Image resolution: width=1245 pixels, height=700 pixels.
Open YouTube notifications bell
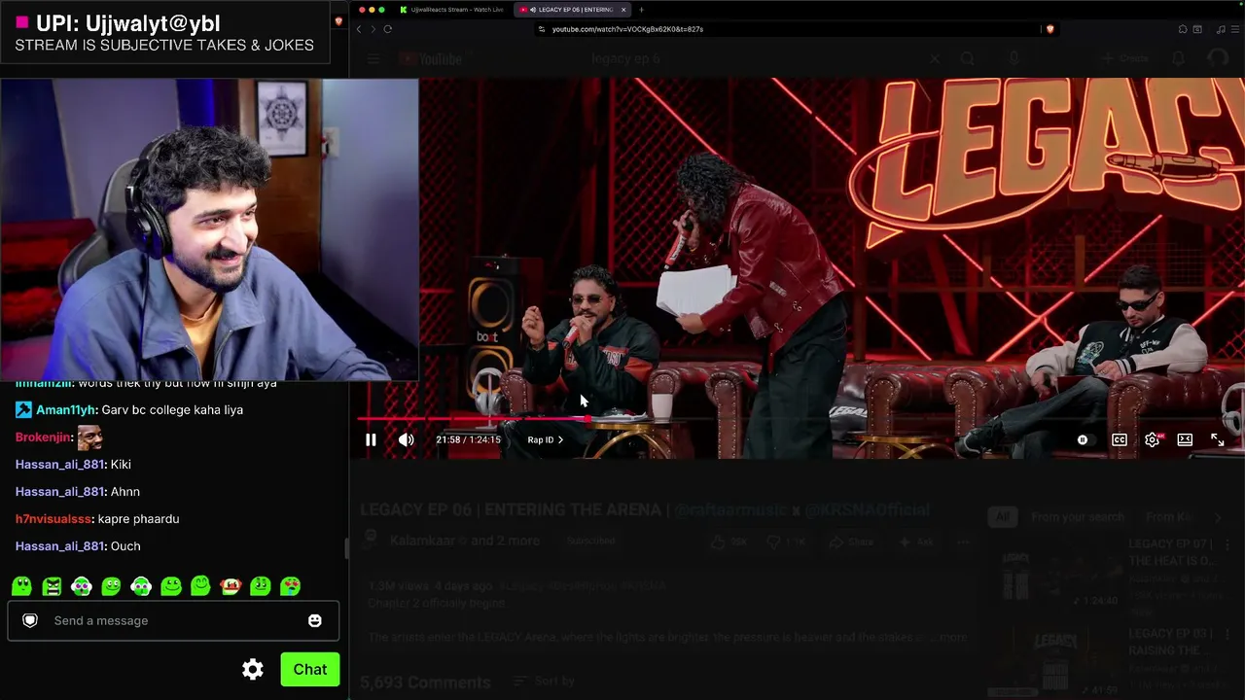click(x=1179, y=59)
